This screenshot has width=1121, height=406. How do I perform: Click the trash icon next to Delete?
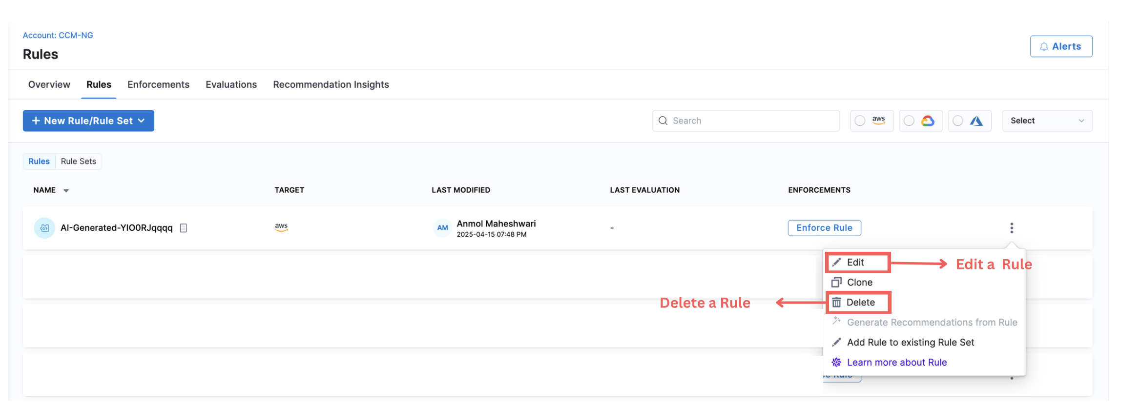836,303
